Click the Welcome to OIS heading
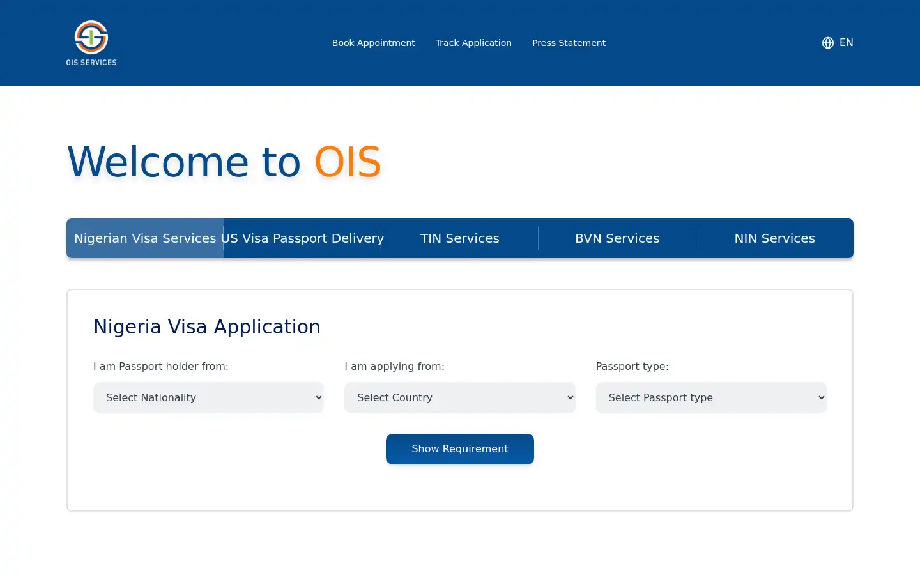The width and height of the screenshot is (920, 575). point(224,162)
